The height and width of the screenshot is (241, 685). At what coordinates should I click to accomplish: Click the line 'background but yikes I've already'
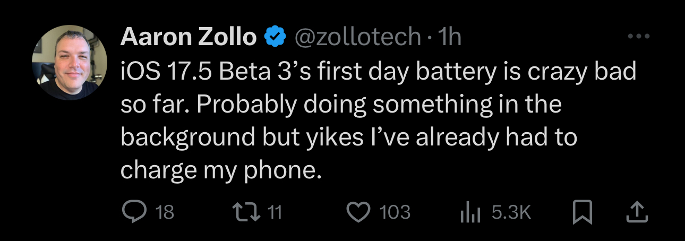tap(348, 137)
